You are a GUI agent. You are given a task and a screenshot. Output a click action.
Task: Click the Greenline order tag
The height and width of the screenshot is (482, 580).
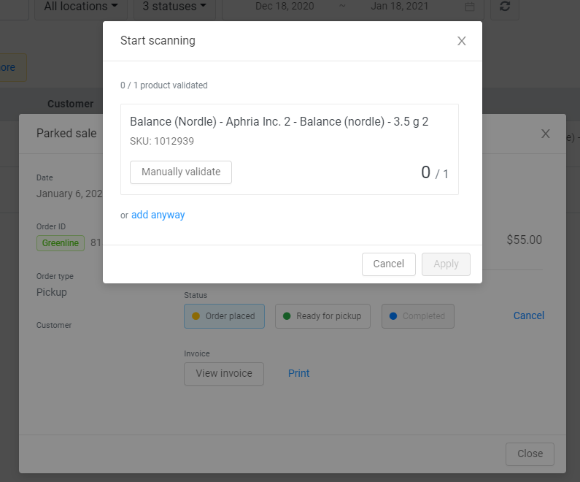coord(60,243)
